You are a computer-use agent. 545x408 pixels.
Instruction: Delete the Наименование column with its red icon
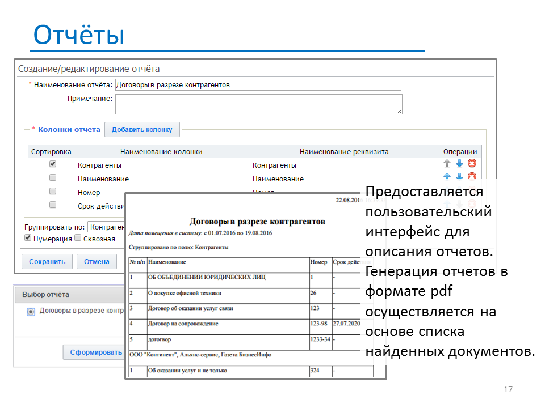472,176
